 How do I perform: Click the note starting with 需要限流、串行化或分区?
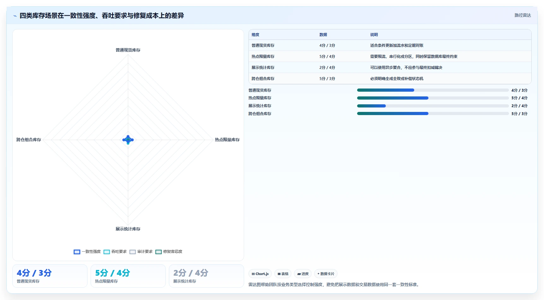click(x=414, y=57)
